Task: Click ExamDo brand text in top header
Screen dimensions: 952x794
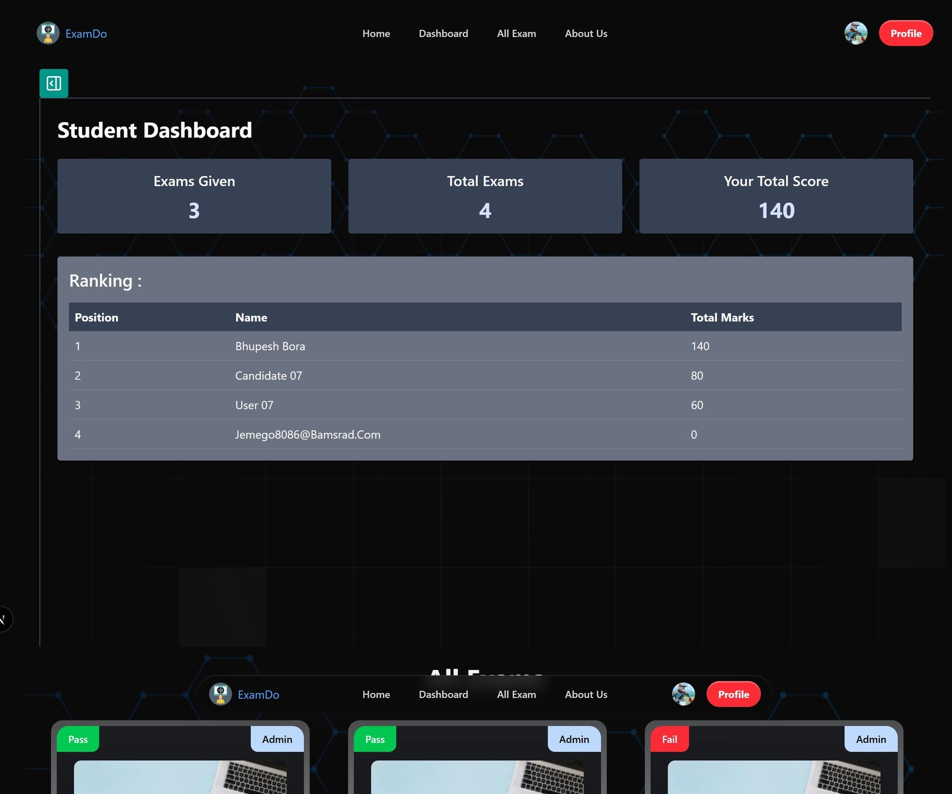Action: [86, 34]
